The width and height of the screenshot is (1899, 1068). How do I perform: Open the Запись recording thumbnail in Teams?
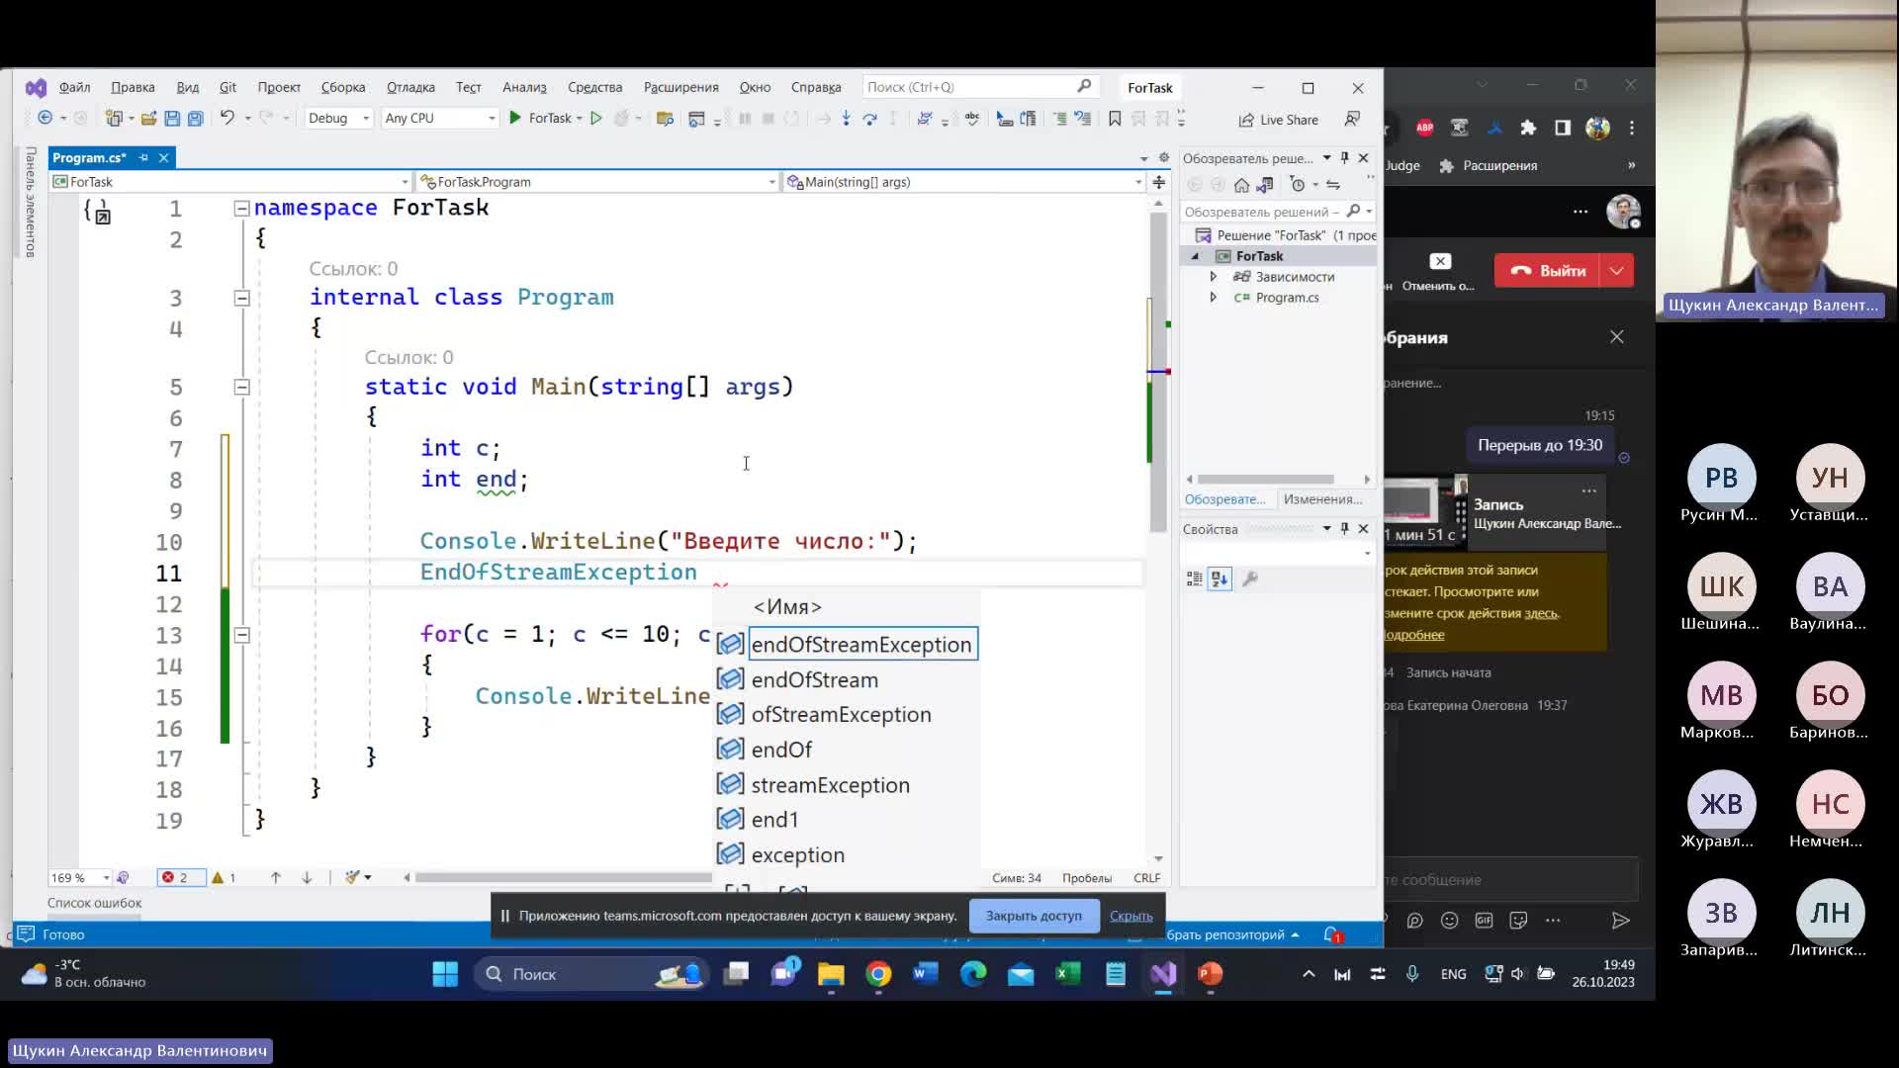[x=1424, y=511]
